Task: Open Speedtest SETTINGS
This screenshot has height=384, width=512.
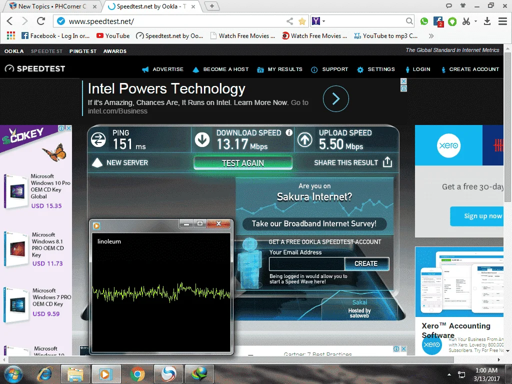Action: point(376,69)
